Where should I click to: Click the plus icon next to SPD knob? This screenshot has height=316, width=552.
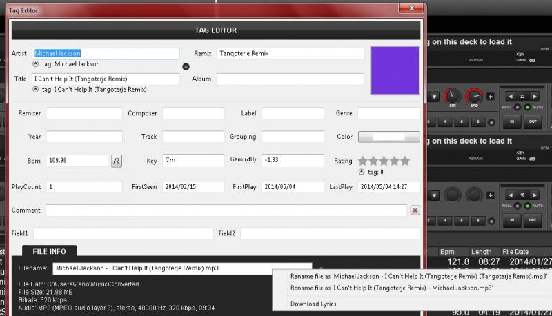[x=490, y=98]
